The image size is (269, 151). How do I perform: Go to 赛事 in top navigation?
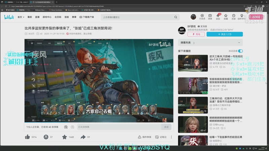click(74, 17)
